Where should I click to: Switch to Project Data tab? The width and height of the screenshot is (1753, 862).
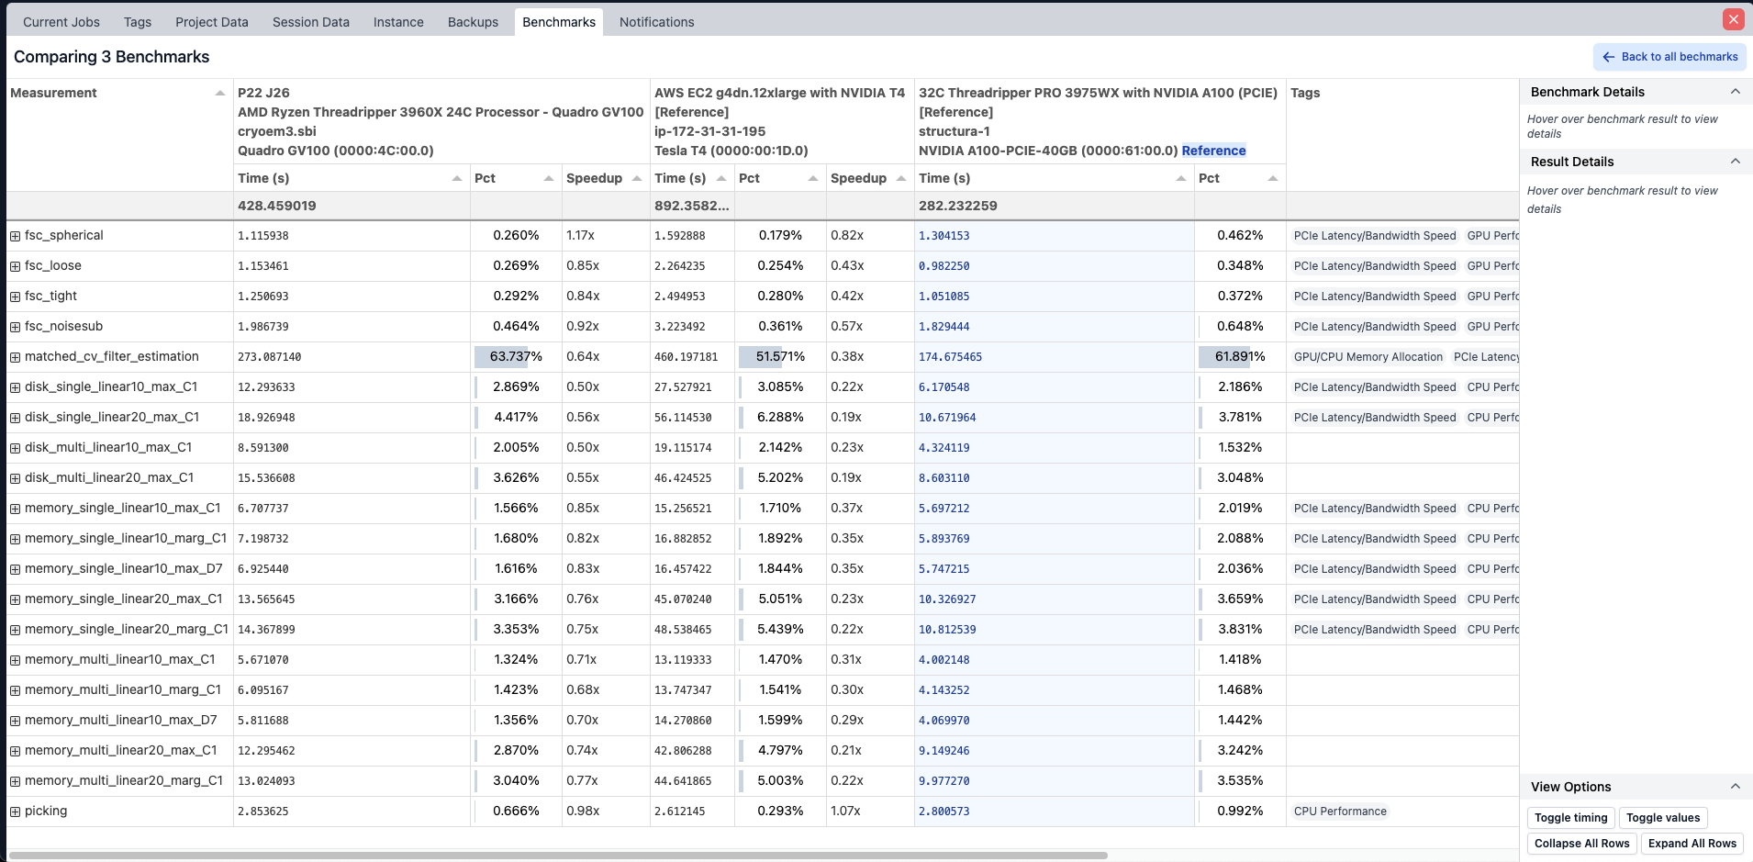[x=212, y=22]
